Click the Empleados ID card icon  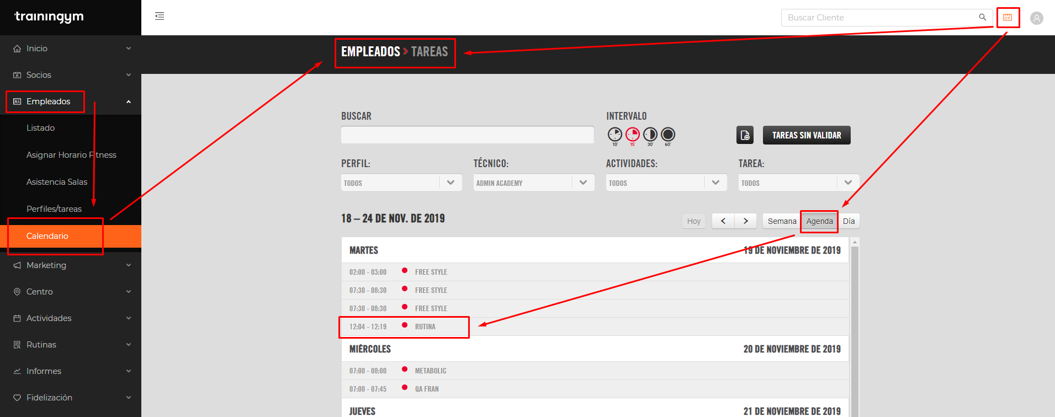pos(17,101)
